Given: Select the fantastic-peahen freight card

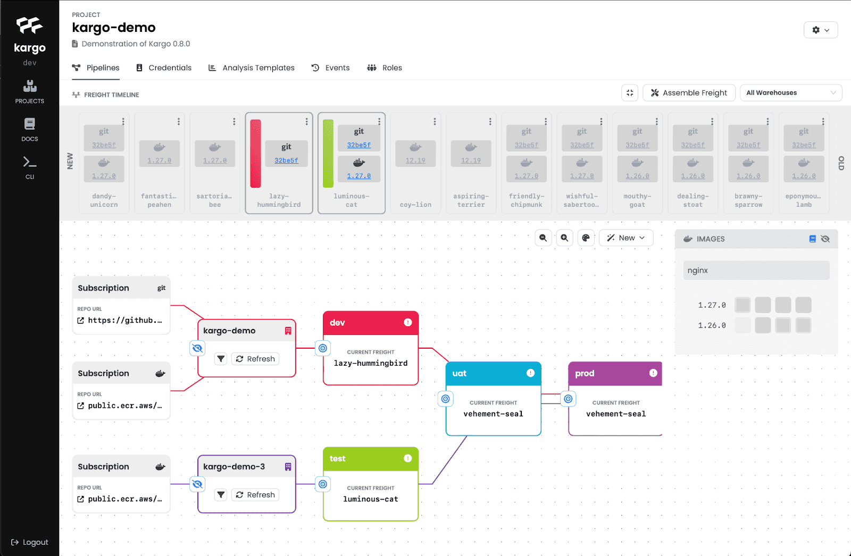Looking at the screenshot, I should point(159,163).
